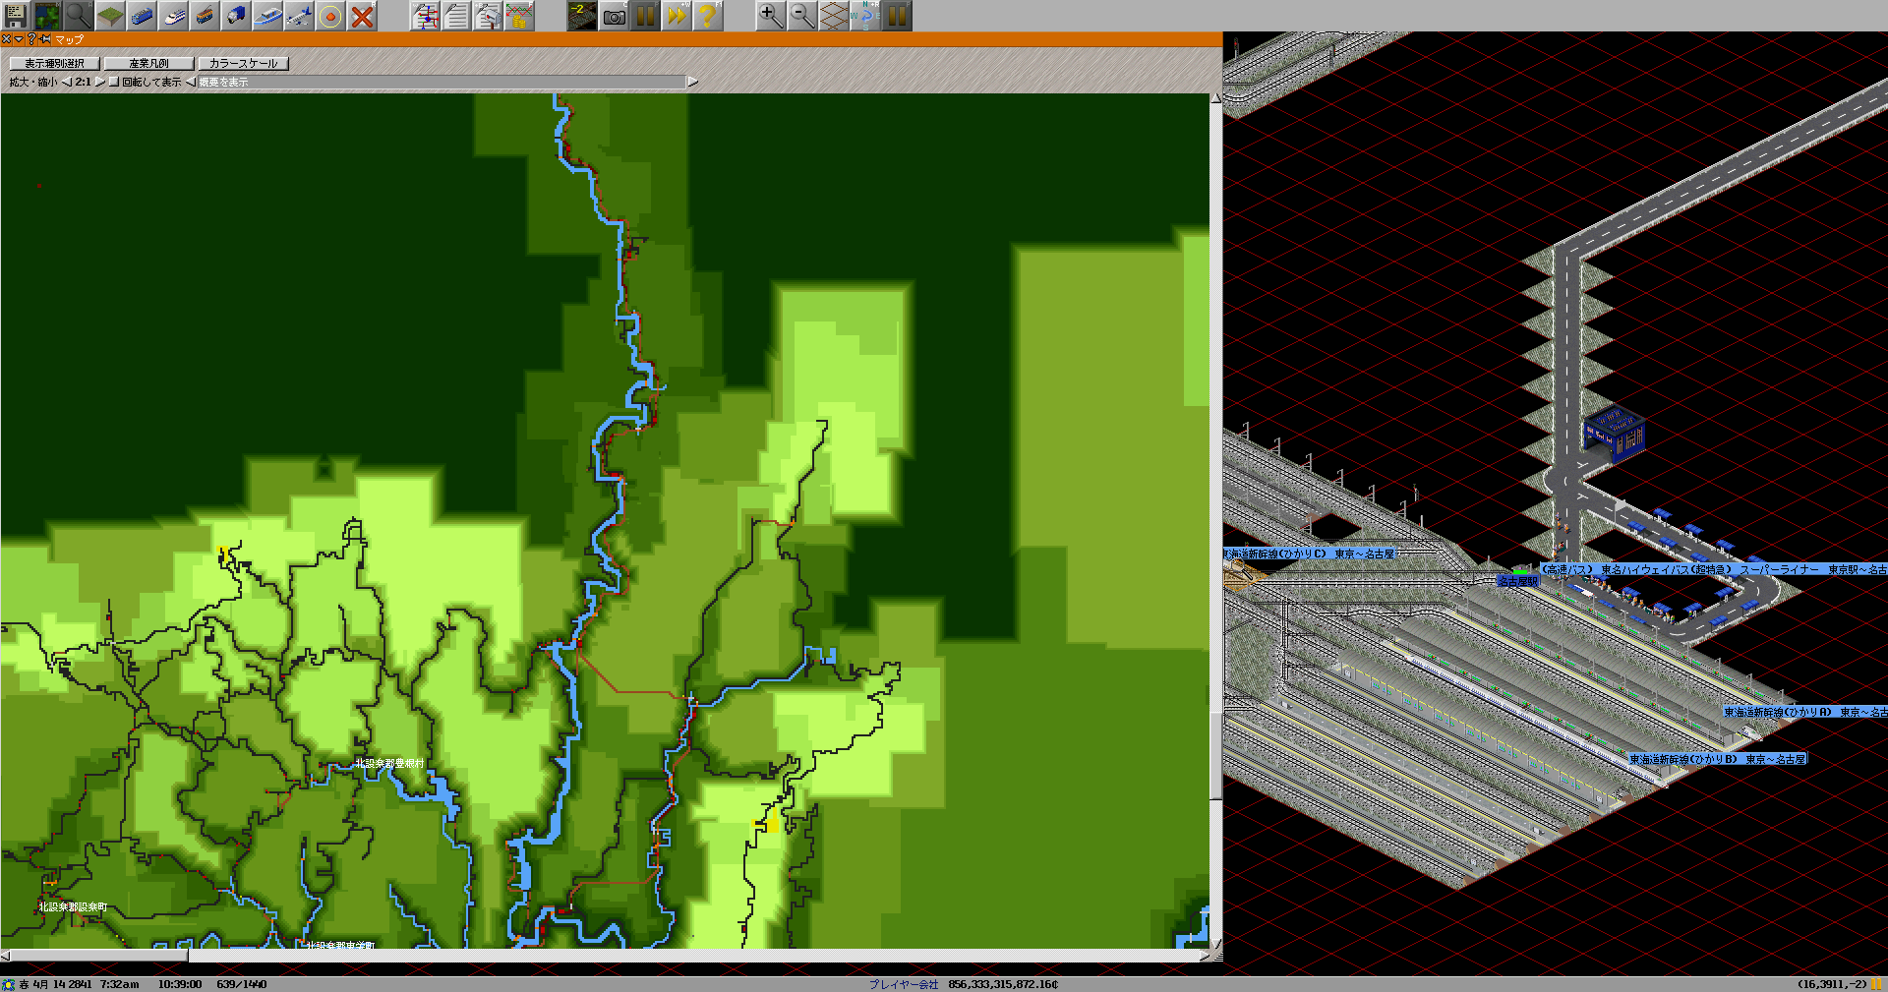1888x992 pixels.
Task: Open the tram construction tools
Action: pyautogui.click(x=205, y=16)
